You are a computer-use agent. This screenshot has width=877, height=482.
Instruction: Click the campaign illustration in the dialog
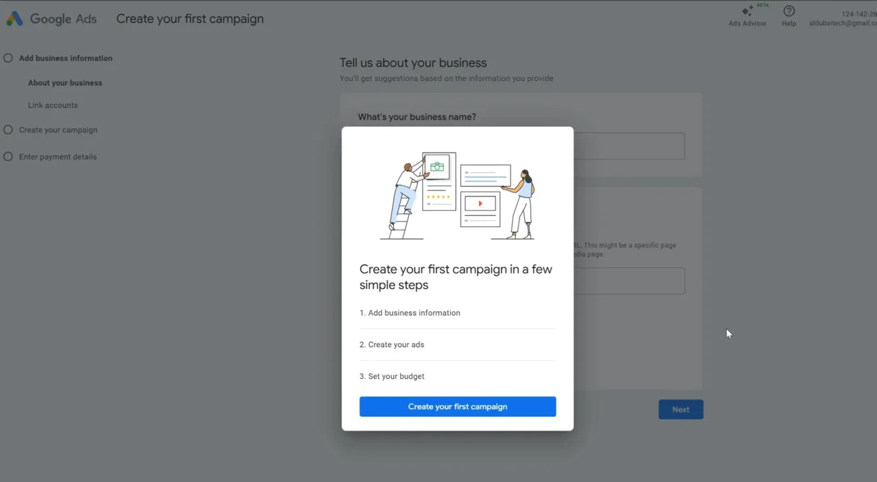point(457,196)
